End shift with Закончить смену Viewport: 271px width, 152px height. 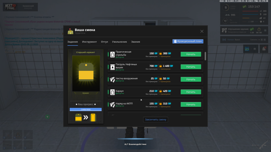(x=156, y=120)
